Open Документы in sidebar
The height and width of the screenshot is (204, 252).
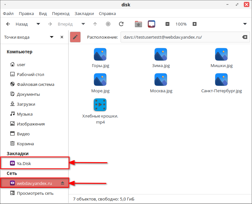pyautogui.click(x=34, y=94)
